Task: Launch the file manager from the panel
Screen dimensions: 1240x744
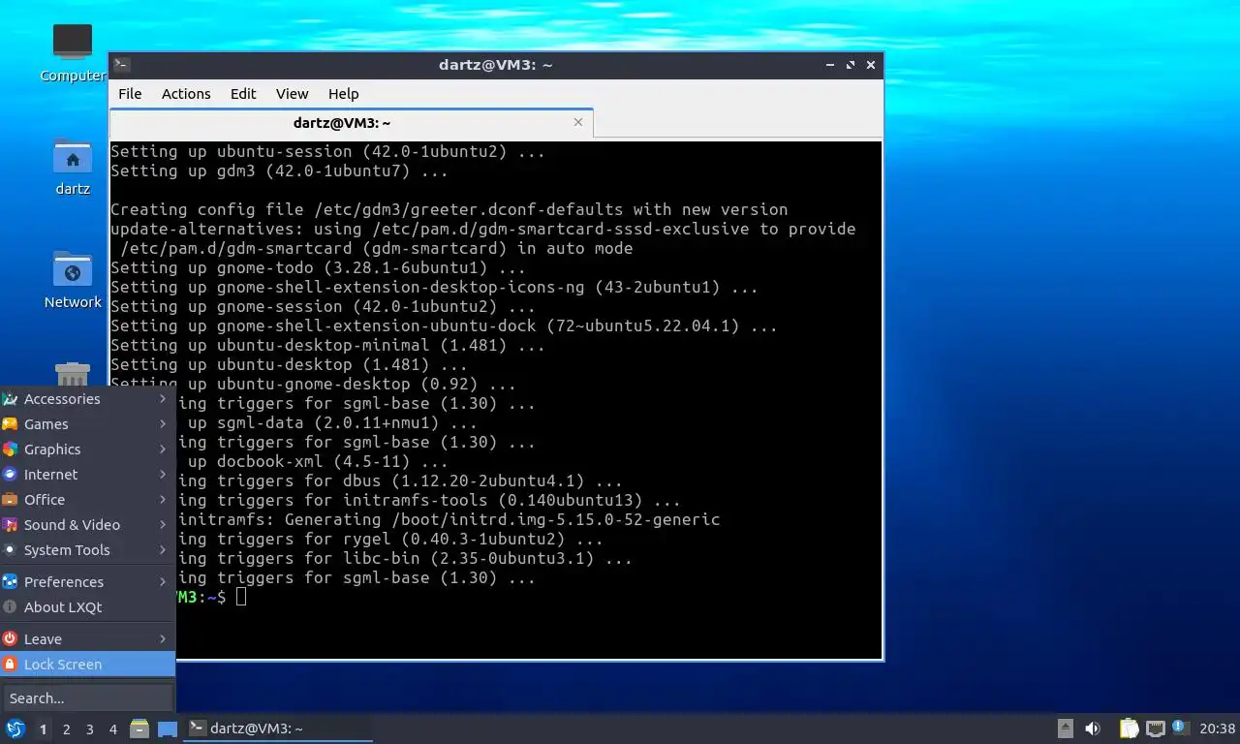Action: 139,728
